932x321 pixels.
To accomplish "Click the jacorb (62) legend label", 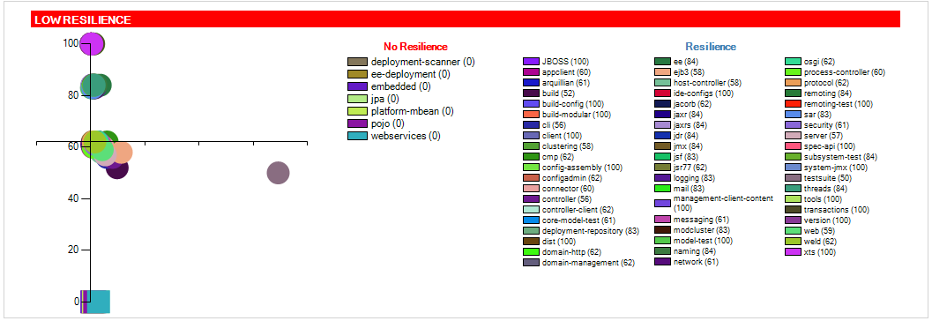I will [692, 104].
